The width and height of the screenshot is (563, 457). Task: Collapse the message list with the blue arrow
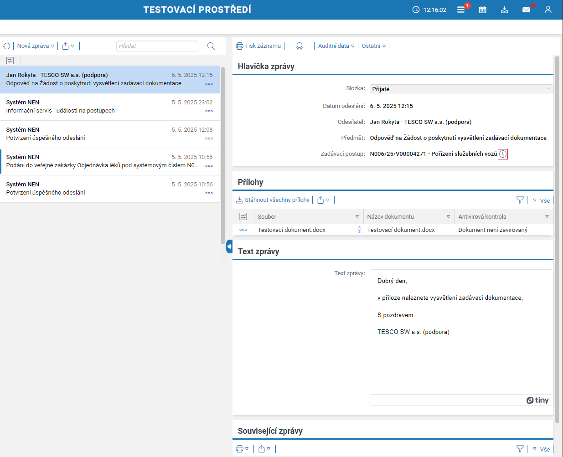(229, 246)
